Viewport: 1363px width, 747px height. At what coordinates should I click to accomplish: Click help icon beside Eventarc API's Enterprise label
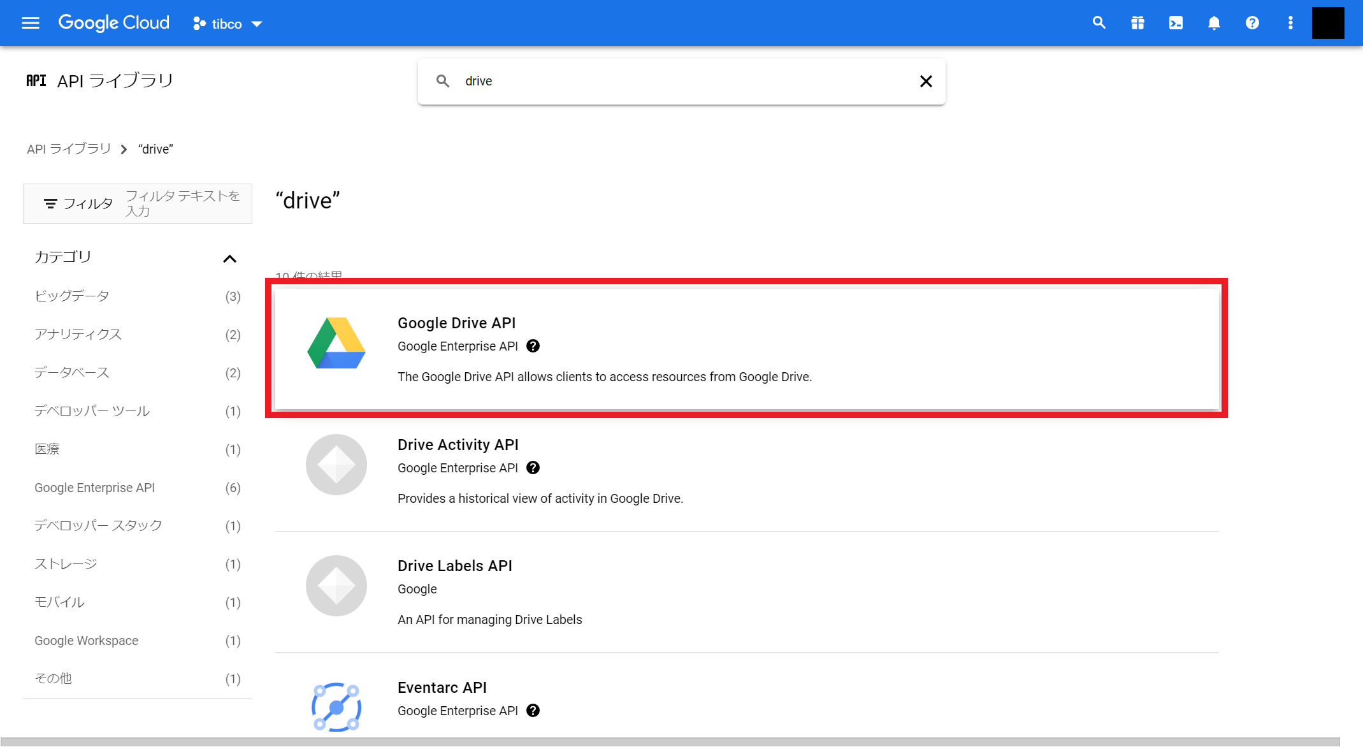click(x=533, y=711)
